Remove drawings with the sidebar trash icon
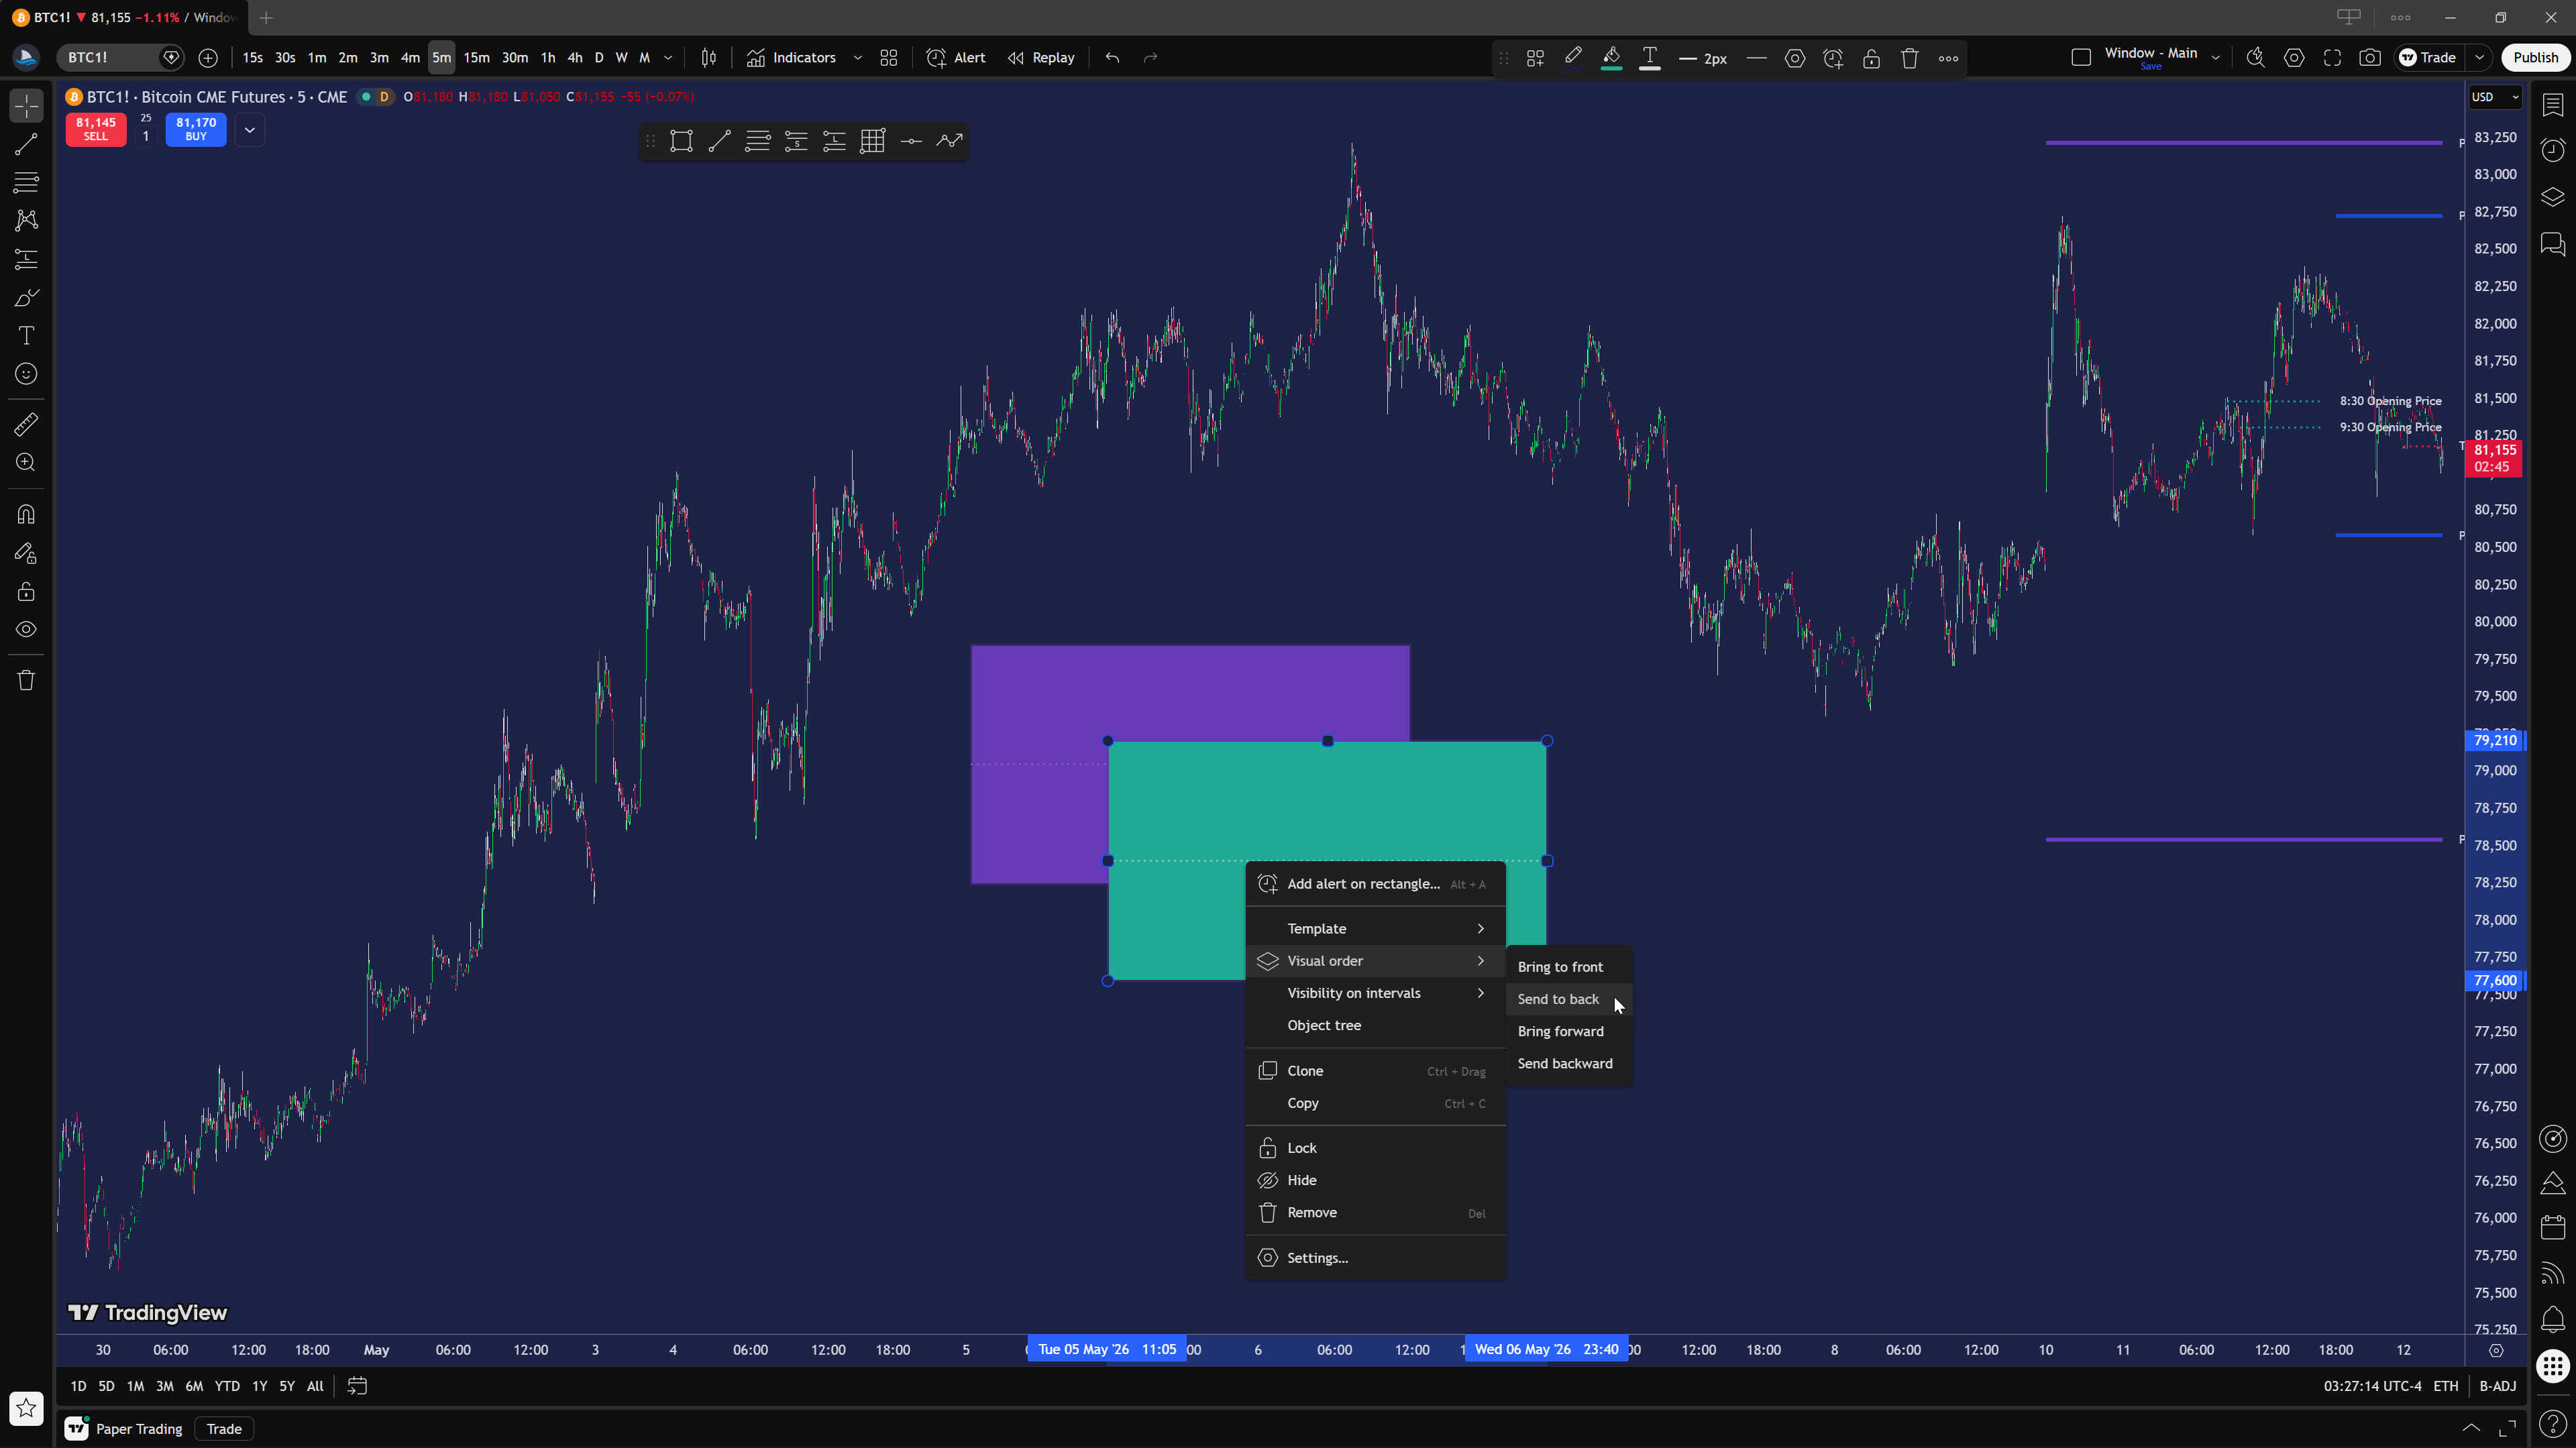This screenshot has height=1448, width=2576. pyautogui.click(x=26, y=680)
